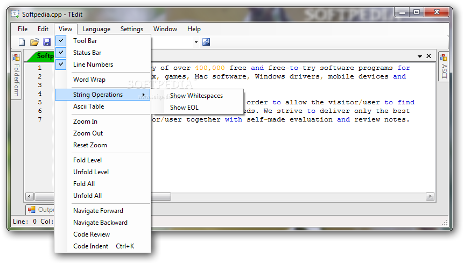
Task: Click the picture icon in toolbar
Action: click(x=206, y=42)
